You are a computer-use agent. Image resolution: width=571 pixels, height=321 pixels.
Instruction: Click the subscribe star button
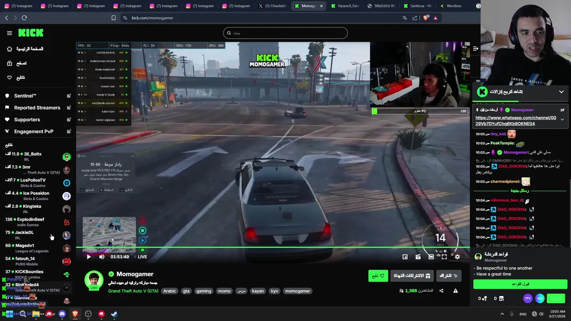[x=448, y=276]
